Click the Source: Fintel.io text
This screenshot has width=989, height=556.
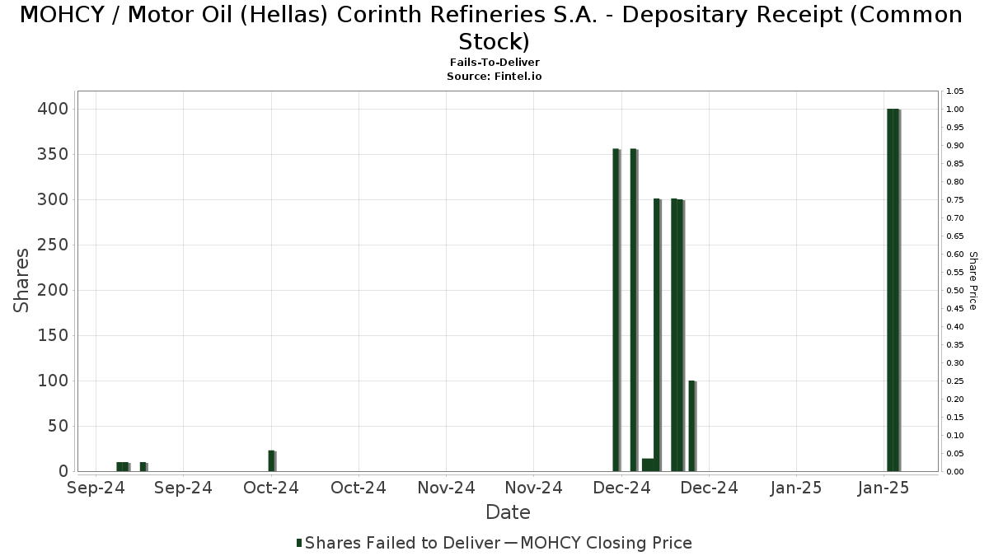[494, 76]
